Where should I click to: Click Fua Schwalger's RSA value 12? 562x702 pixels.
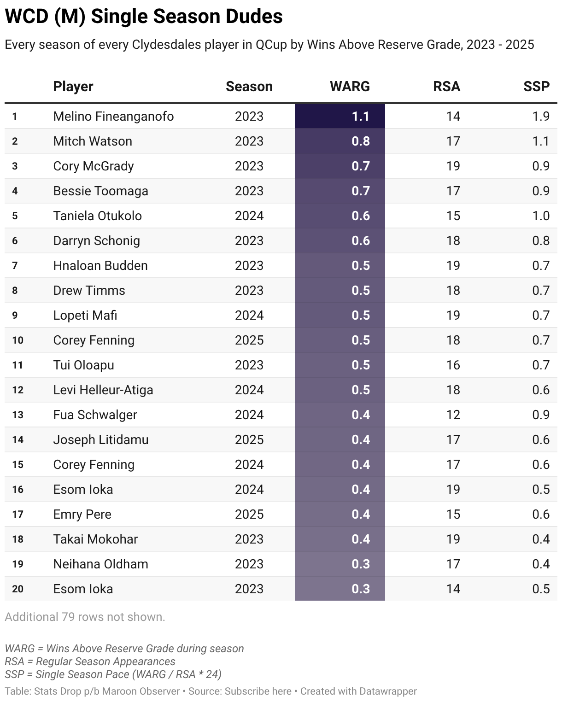[x=453, y=415]
